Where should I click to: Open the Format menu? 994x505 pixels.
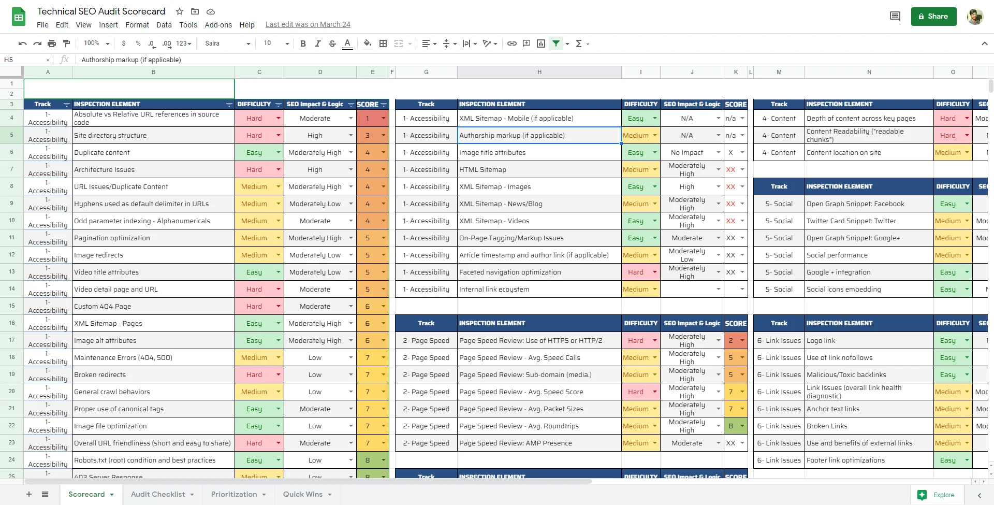point(137,25)
